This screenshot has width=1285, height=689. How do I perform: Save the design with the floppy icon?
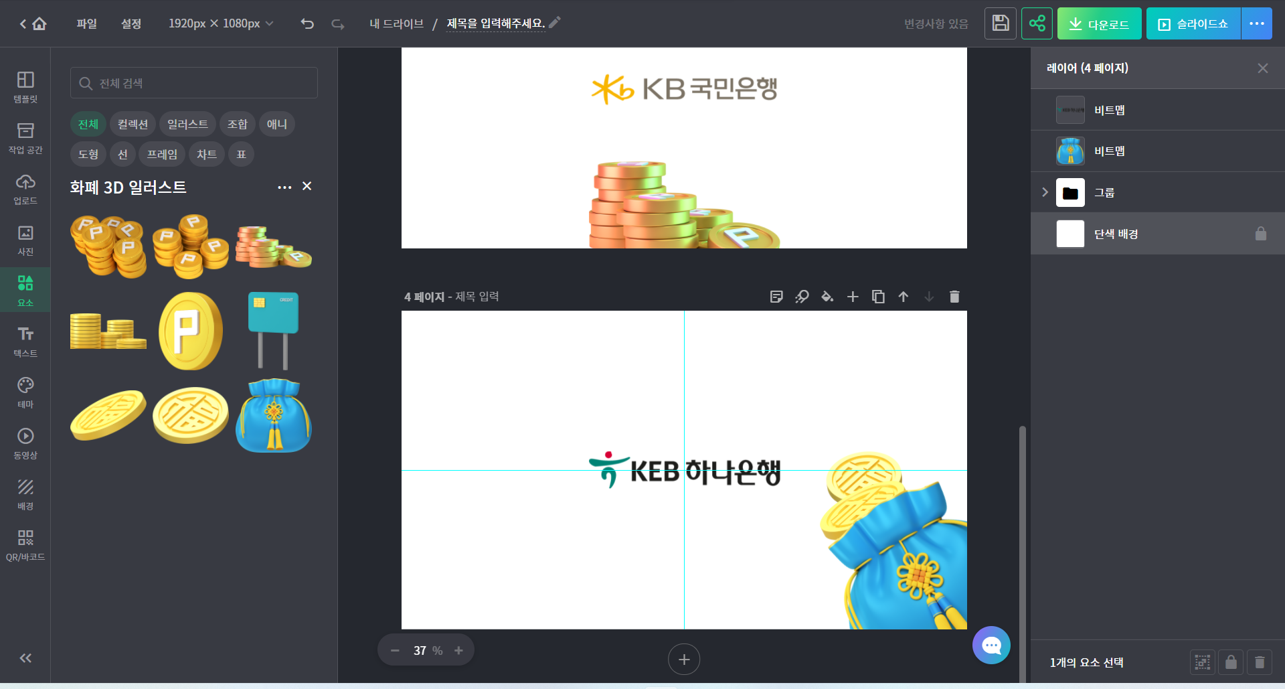click(x=1001, y=23)
